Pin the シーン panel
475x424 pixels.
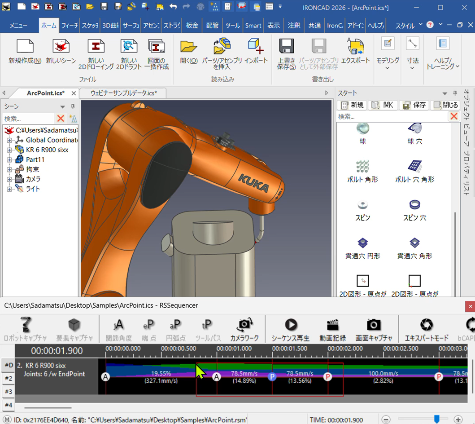(73, 106)
